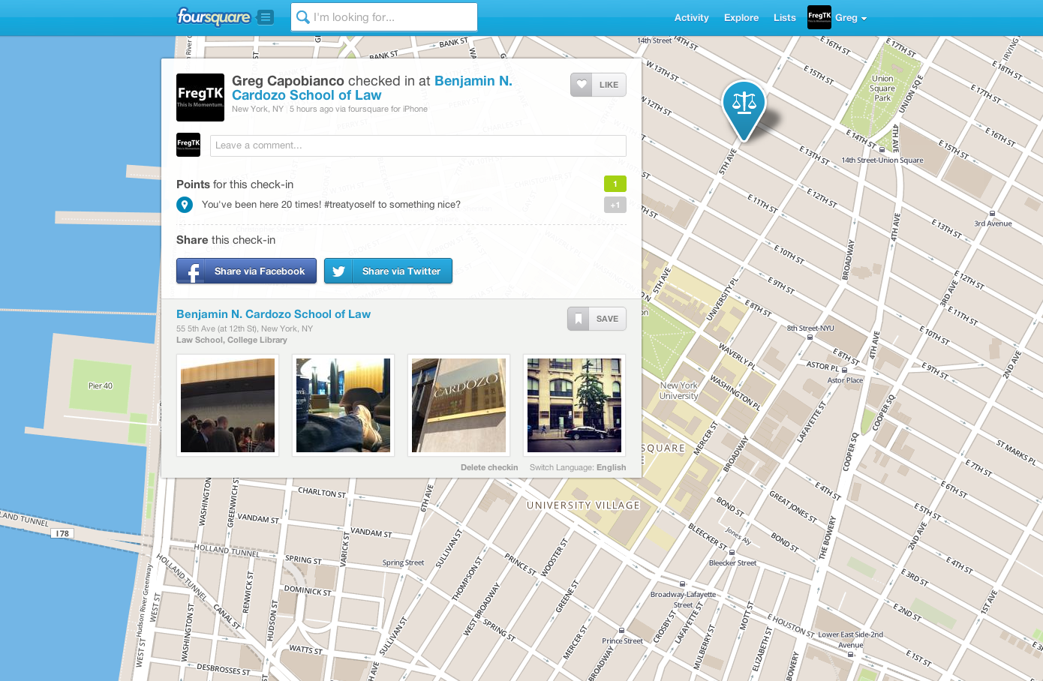The width and height of the screenshot is (1043, 681).
Task: Share via Facebook
Action: pyautogui.click(x=246, y=271)
